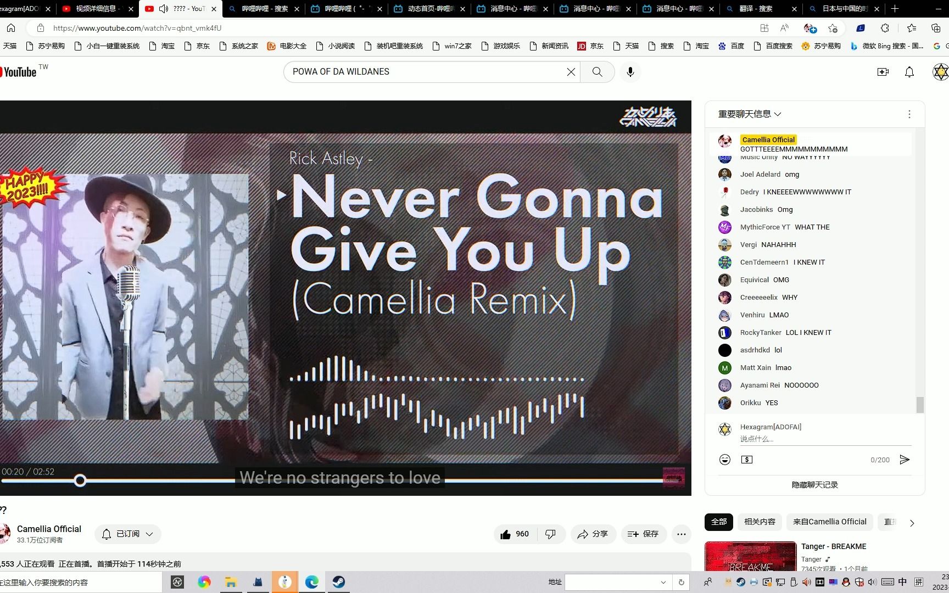Expand the taskbar address dropdown
Image resolution: width=949 pixels, height=593 pixels.
click(663, 582)
